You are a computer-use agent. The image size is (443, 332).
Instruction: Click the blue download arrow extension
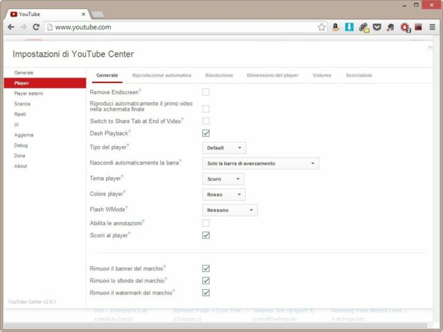pos(350,27)
